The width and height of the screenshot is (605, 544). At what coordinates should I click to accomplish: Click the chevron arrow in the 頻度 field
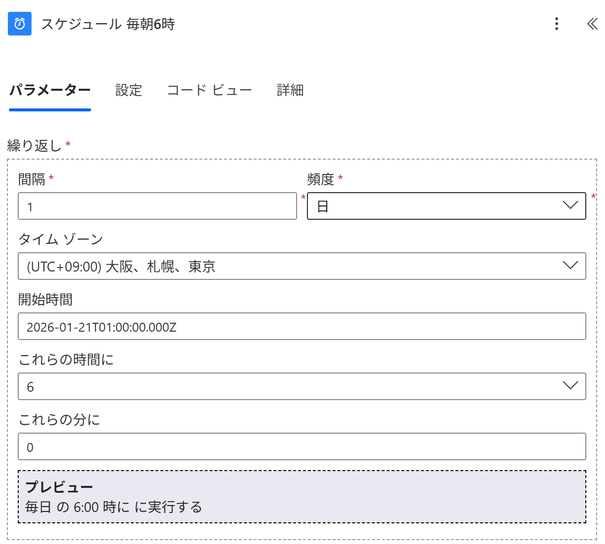[x=570, y=205]
